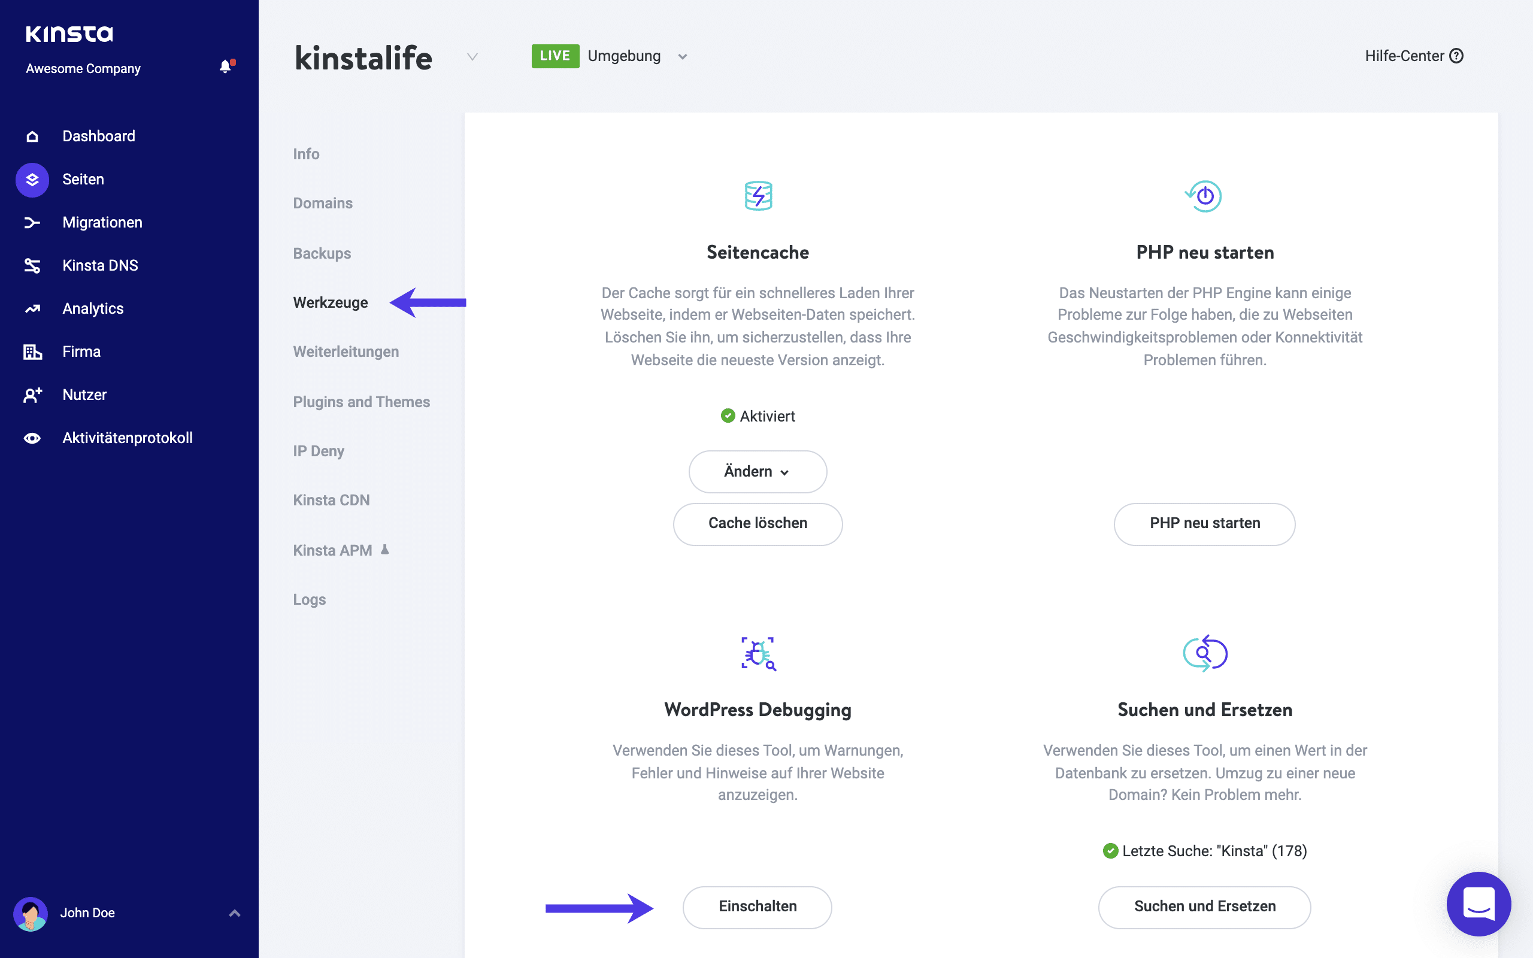
Task: Go to Plugins and Themes section
Action: tap(361, 402)
